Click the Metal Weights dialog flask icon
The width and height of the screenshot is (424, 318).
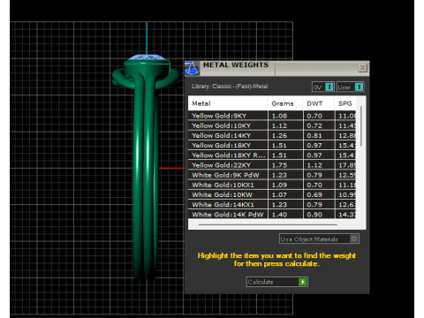coord(192,68)
